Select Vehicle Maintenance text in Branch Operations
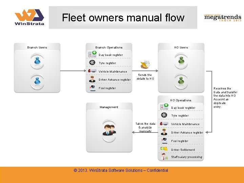This screenshot has height=183, width=244. pyautogui.click(x=113, y=72)
